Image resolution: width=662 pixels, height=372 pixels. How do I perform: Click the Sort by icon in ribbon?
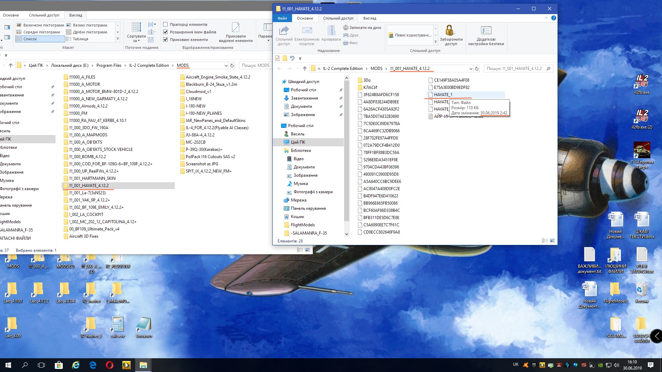136,28
